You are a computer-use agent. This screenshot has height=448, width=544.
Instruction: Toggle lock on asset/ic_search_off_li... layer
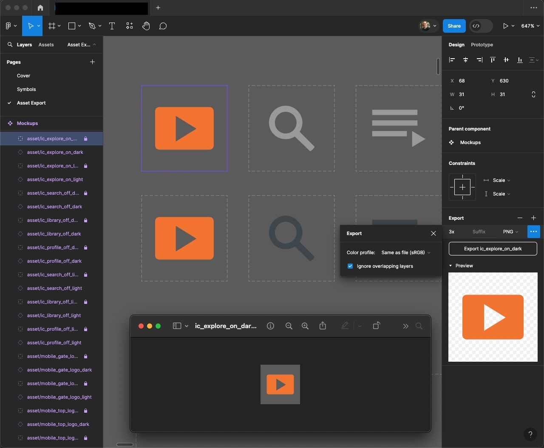click(x=85, y=275)
